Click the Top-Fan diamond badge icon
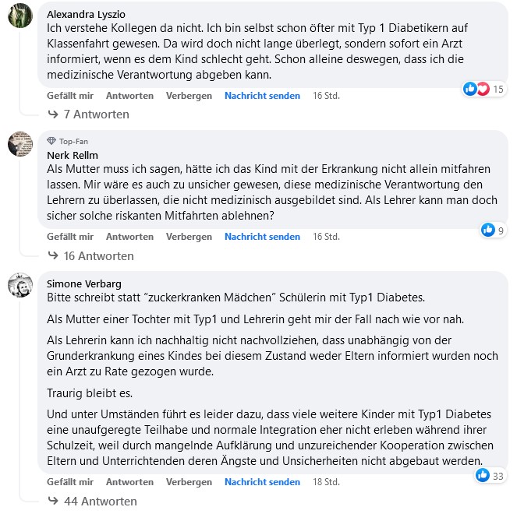Screen dimensions: 517x514 click(x=51, y=141)
